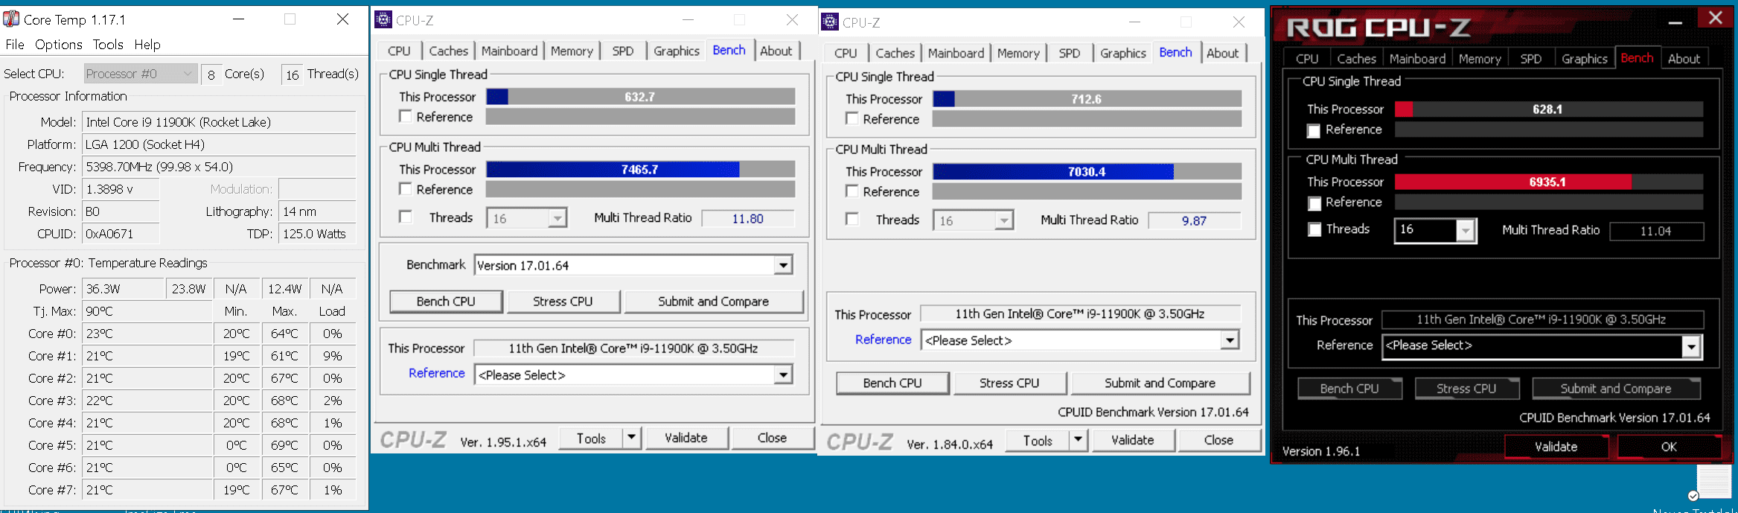Viewport: 1738px width, 513px height.
Task: Enable Threads checkbox in CPU-Z 1.95.1
Action: pyautogui.click(x=406, y=217)
